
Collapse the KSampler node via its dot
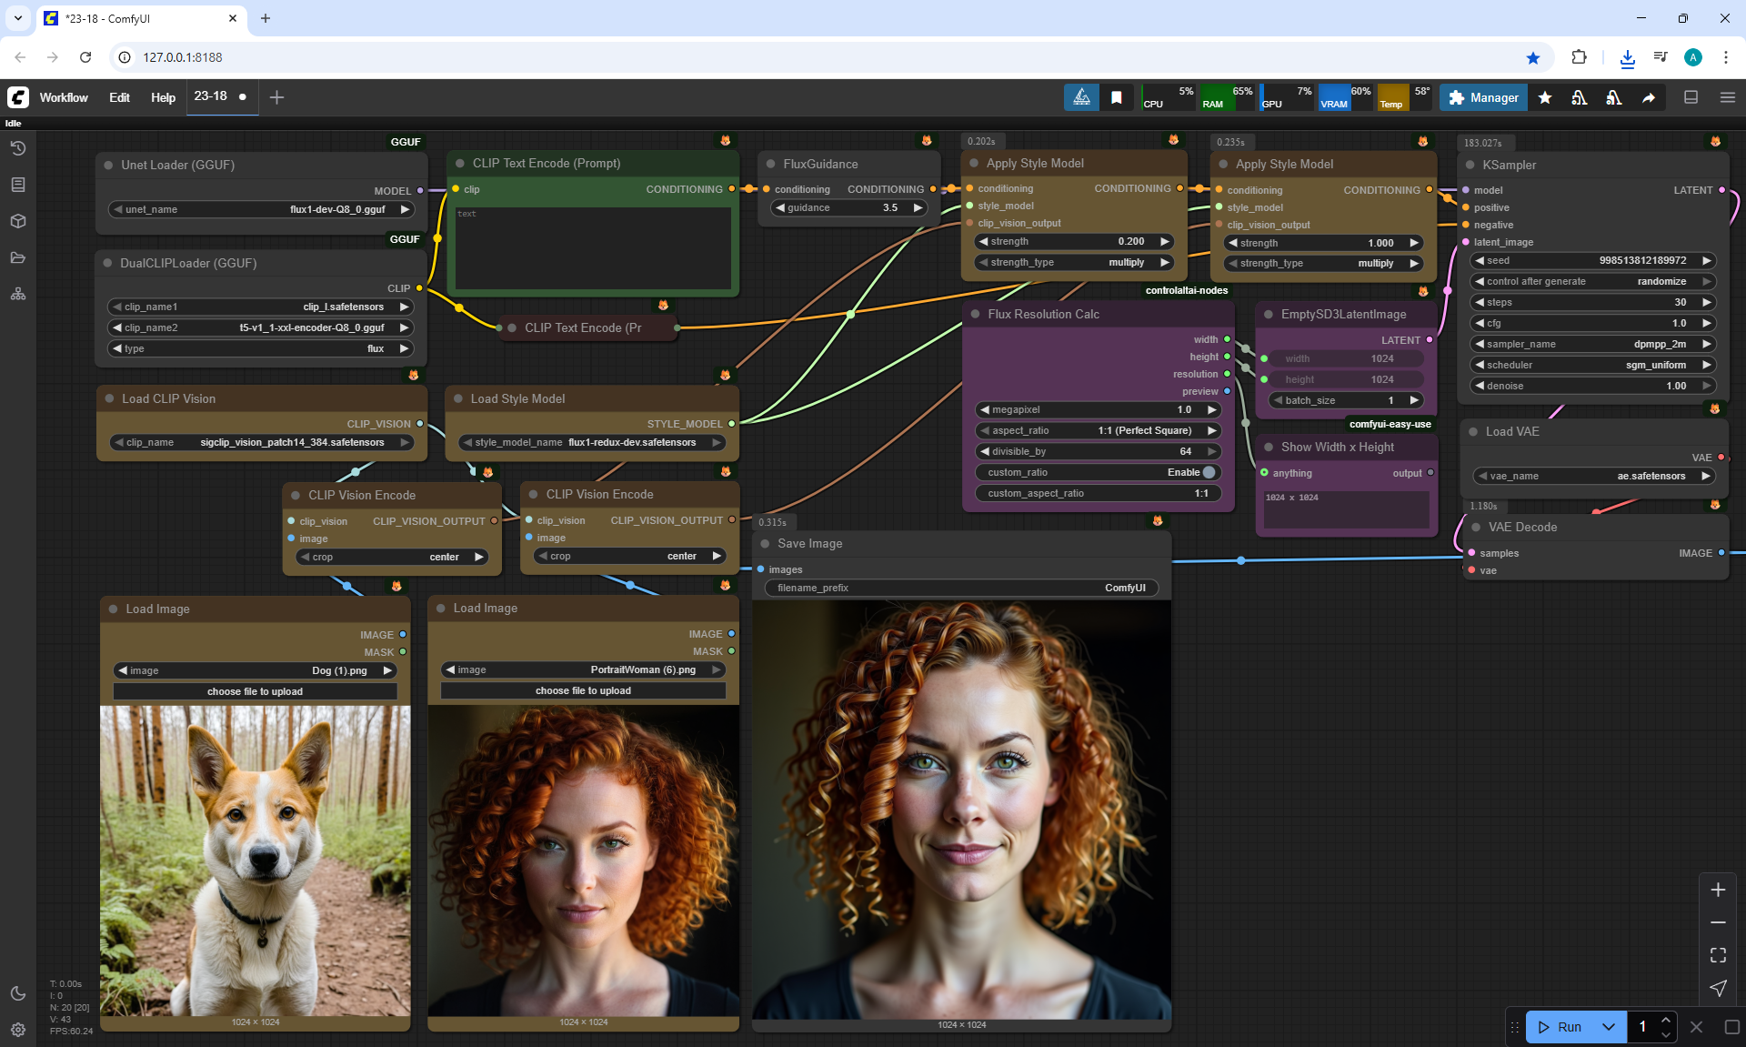[1471, 165]
